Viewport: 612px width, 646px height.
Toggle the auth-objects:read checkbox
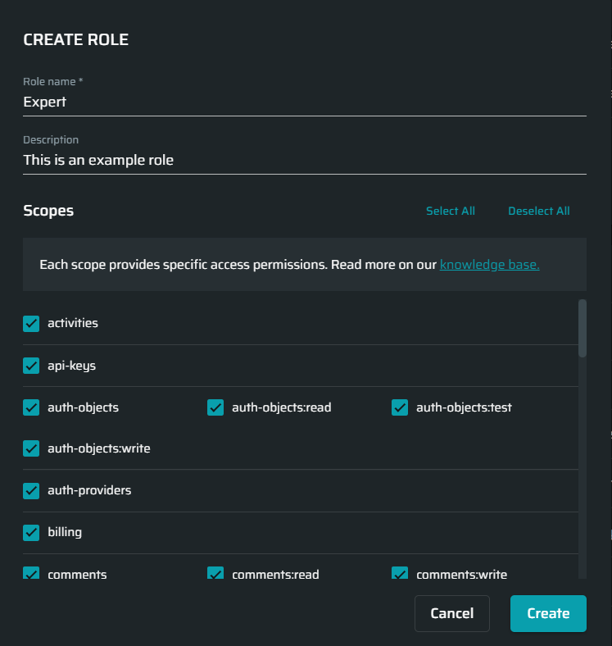[215, 407]
